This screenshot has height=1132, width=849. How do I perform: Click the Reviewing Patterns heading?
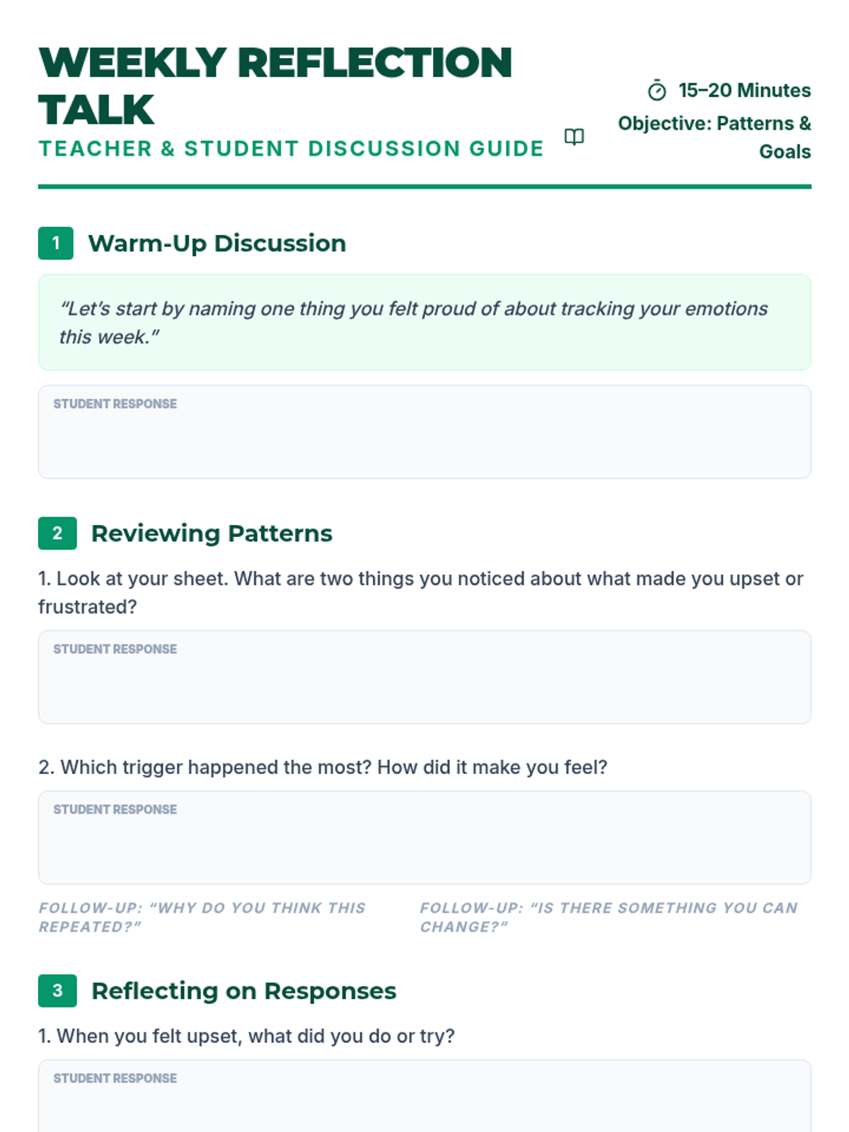click(212, 533)
